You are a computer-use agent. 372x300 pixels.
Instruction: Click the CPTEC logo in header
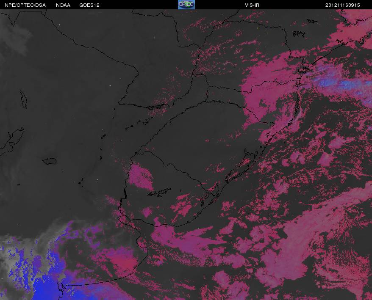[x=186, y=5]
